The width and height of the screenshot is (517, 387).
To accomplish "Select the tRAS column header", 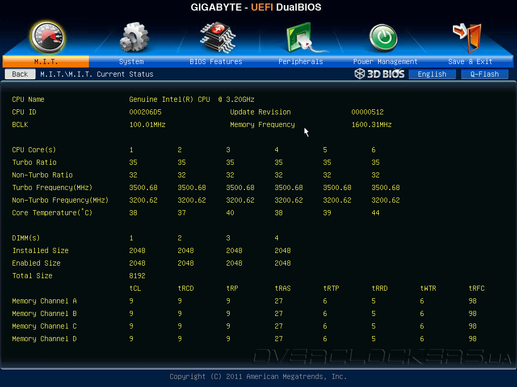I will 283,288.
